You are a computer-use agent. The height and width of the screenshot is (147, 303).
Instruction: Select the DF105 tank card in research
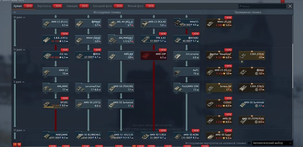click(56, 104)
